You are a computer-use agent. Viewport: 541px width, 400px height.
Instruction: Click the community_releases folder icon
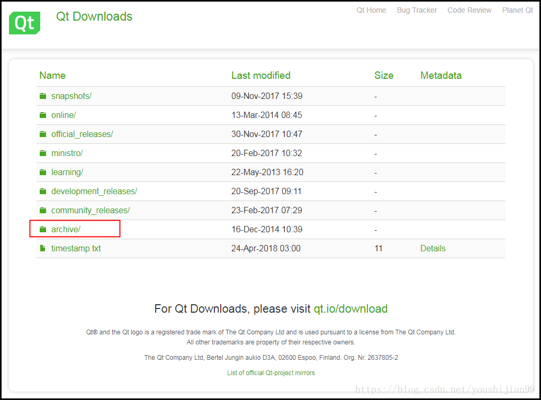pos(43,211)
